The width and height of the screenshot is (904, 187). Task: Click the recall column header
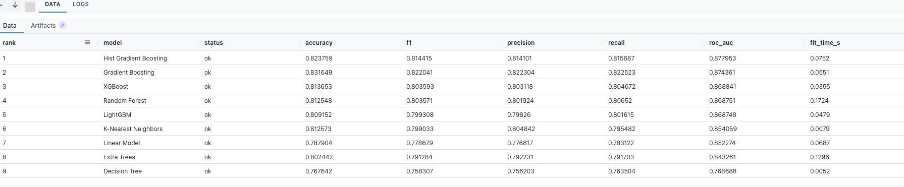(x=616, y=43)
